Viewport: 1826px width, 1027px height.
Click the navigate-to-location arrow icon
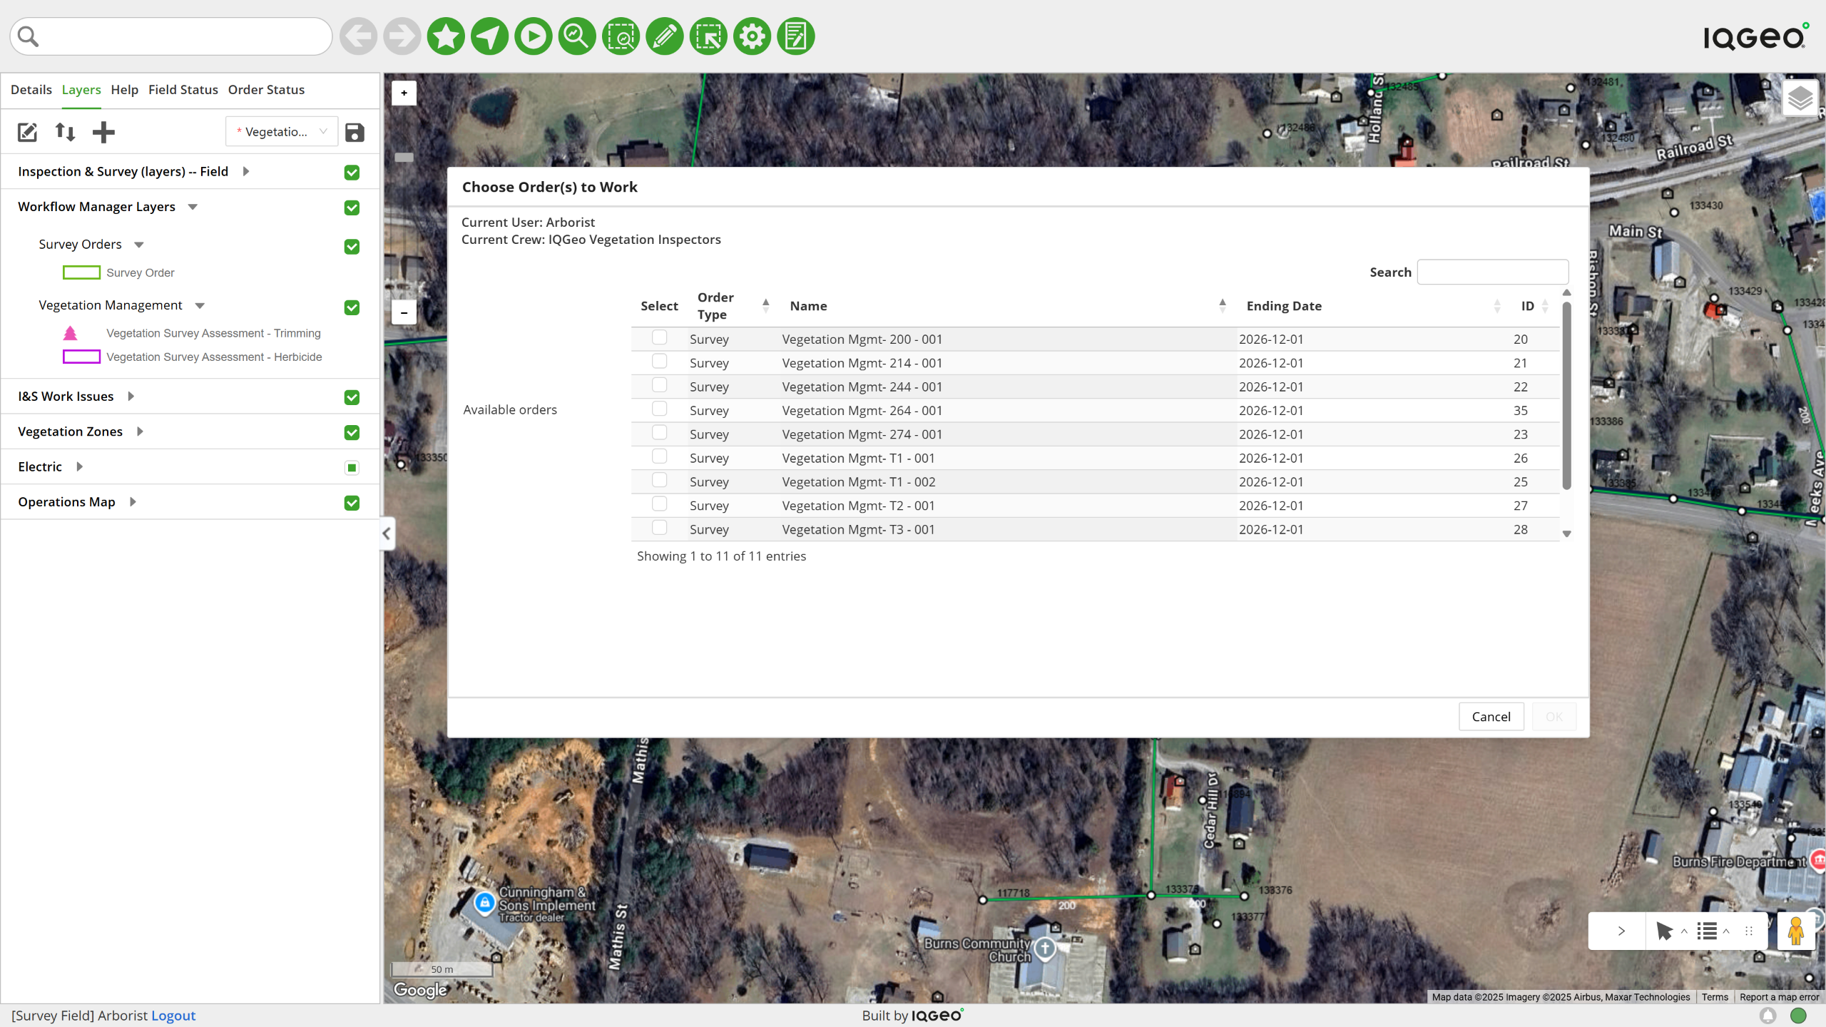489,36
